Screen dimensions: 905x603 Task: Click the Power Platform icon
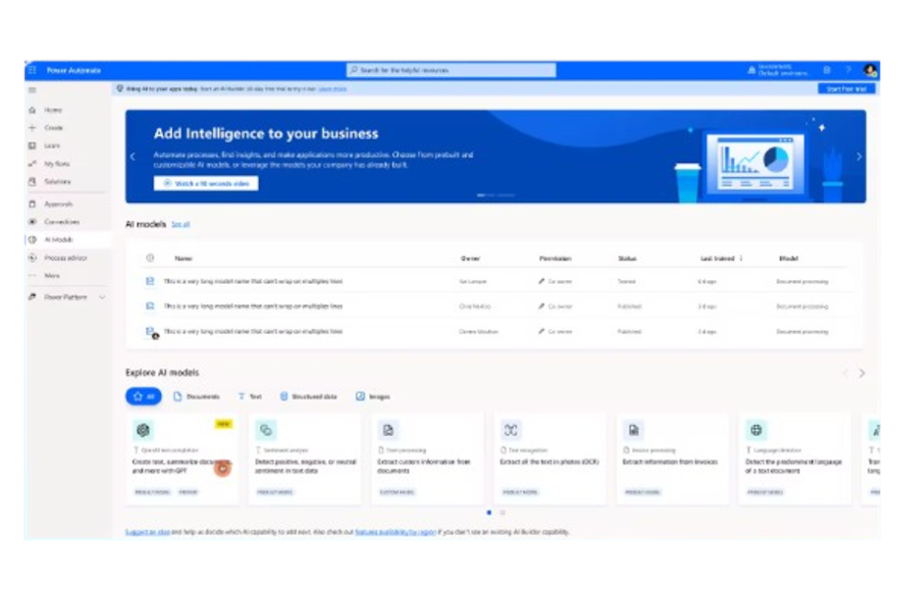[32, 297]
